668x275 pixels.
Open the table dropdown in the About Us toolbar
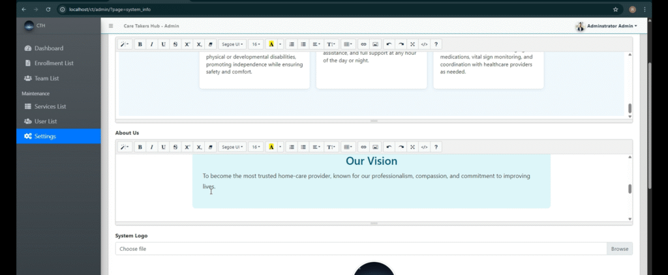click(x=348, y=147)
